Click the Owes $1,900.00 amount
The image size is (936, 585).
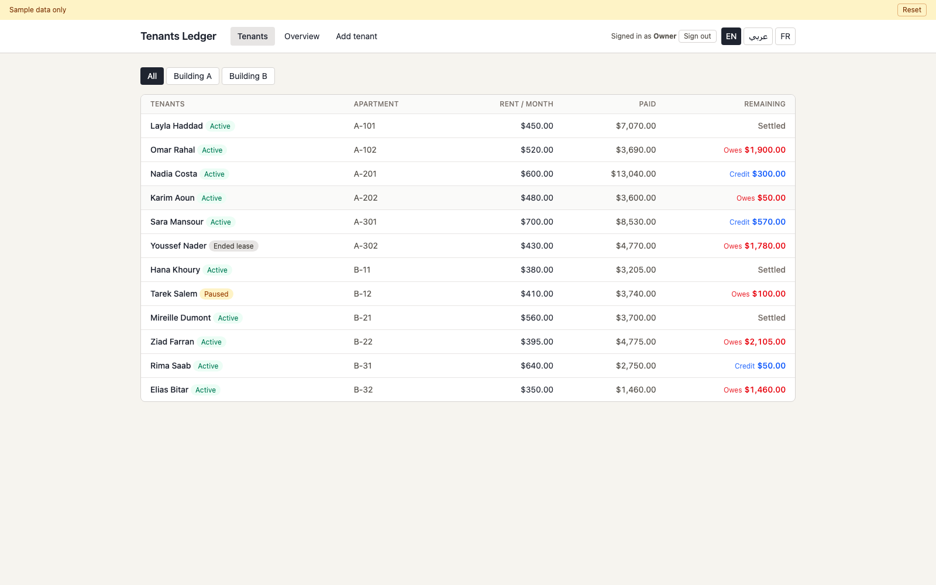coord(755,150)
